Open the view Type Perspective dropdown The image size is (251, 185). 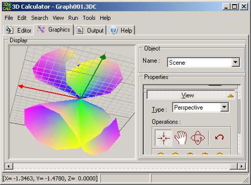coord(224,107)
